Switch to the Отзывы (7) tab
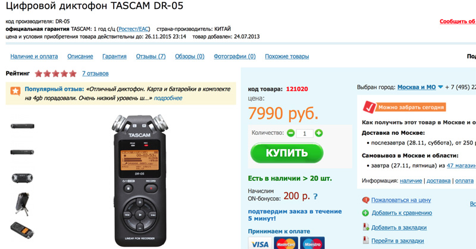The width and height of the screenshot is (476, 249). coord(151,56)
